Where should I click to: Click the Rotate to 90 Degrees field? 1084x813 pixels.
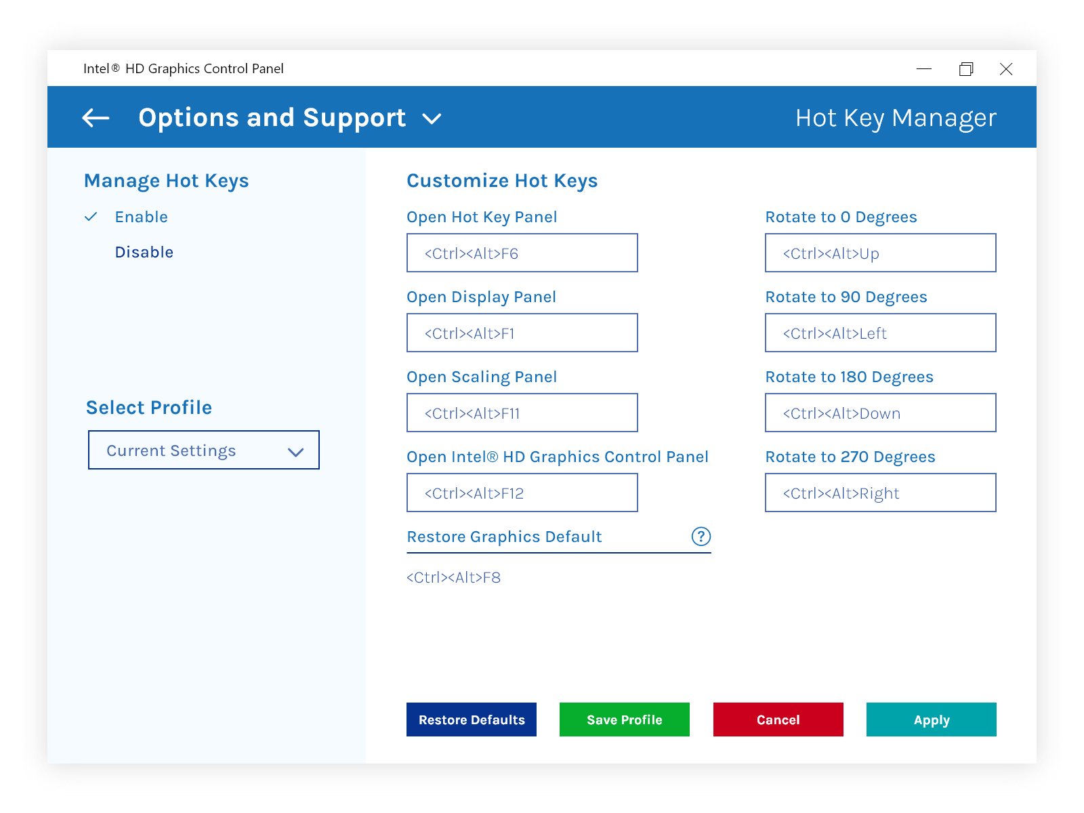(881, 333)
